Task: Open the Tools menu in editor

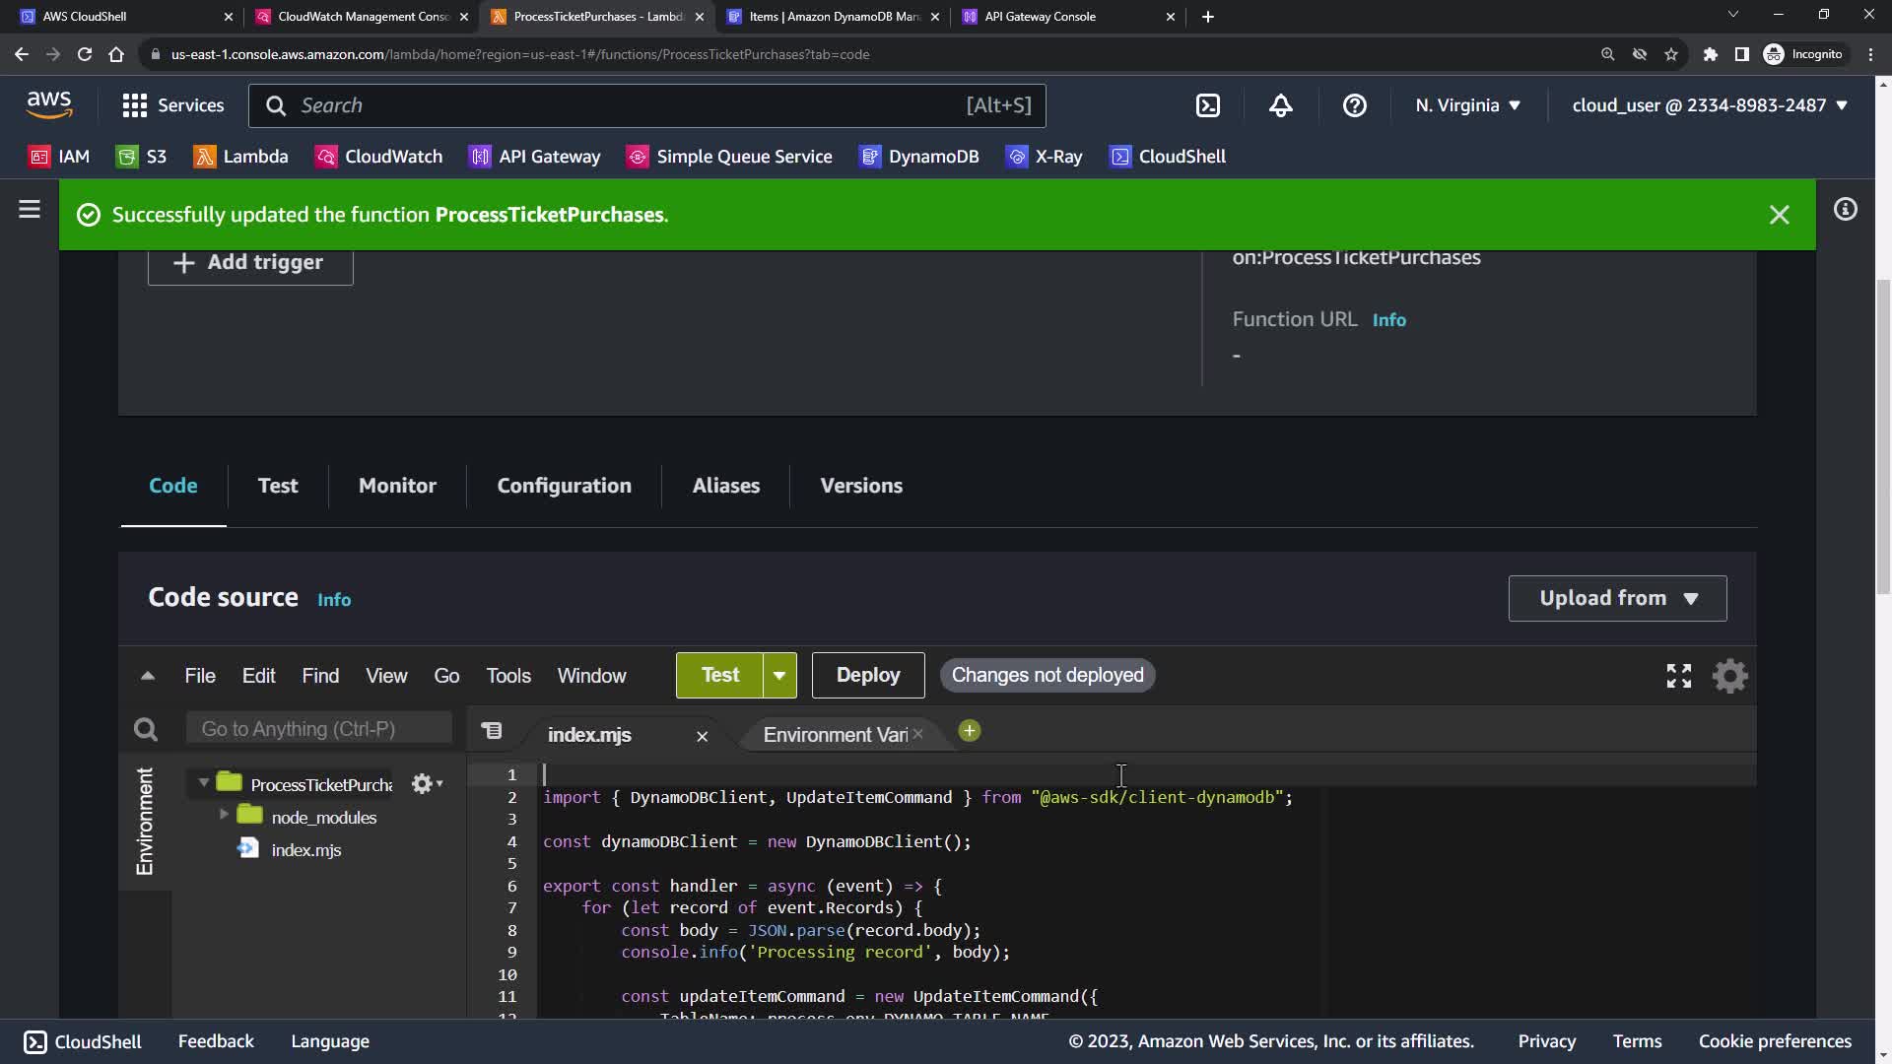Action: 507,676
